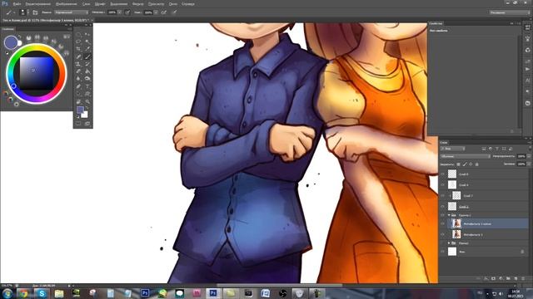The height and width of the screenshot is (299, 533).
Task: Delete the selected layer
Action: [x=523, y=279]
